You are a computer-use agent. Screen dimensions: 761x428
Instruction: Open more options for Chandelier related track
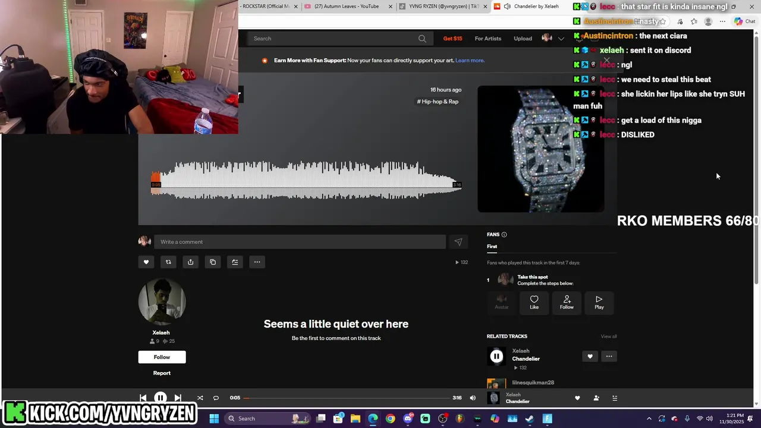tap(609, 357)
